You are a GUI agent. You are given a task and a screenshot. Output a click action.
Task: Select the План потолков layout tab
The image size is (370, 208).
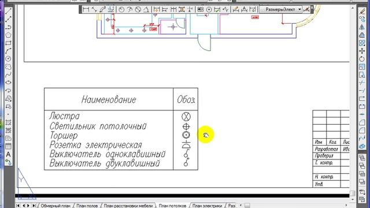click(x=172, y=206)
